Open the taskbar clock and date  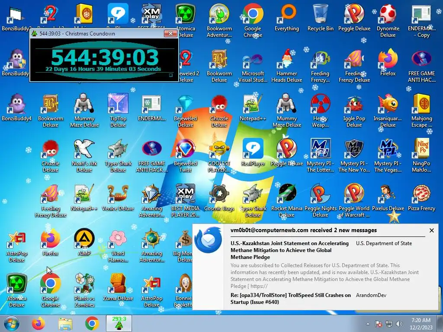pyautogui.click(x=421, y=324)
